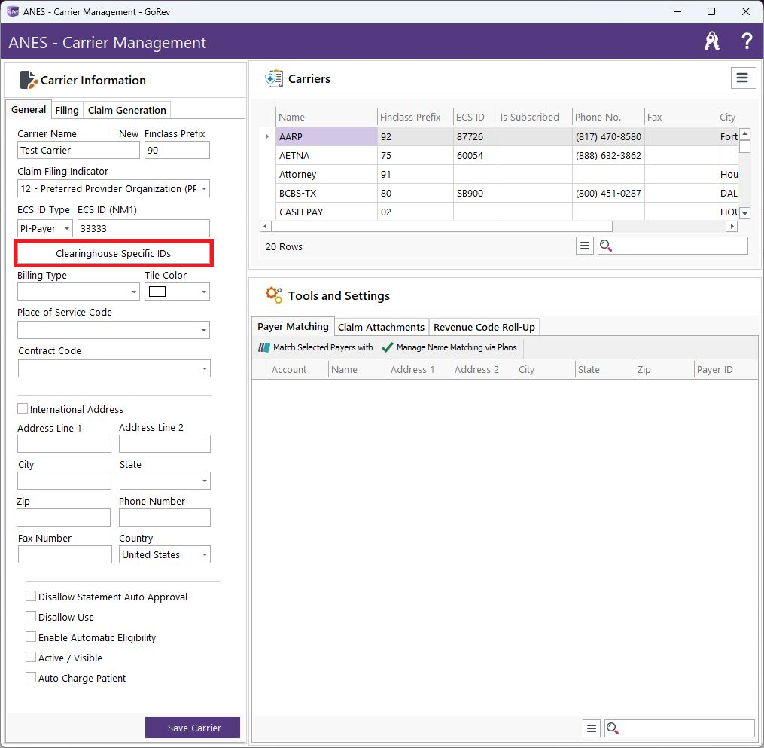Click the City input field
This screenshot has width=764, height=748.
(x=64, y=481)
